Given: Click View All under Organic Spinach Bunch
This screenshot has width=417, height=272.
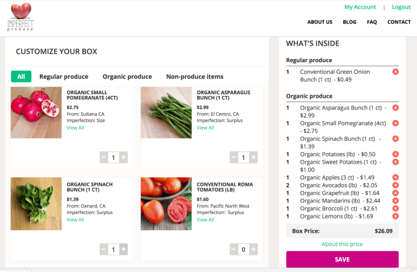Looking at the screenshot, I should pyautogui.click(x=76, y=220).
